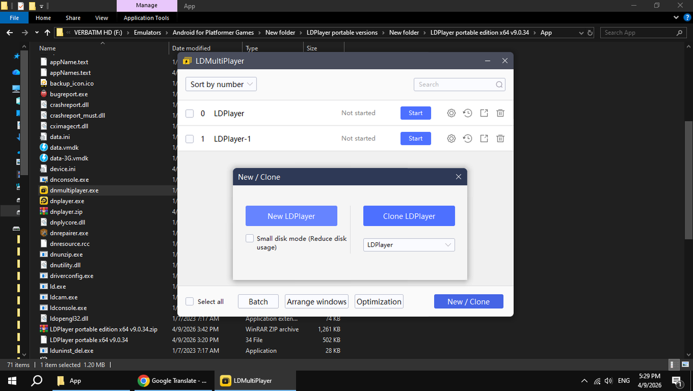Screen dimensions: 693x391
Task: Open settings gear for LDPlayer row 0
Action: pyautogui.click(x=451, y=113)
